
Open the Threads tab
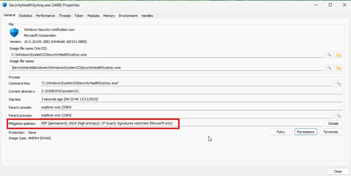point(64,15)
